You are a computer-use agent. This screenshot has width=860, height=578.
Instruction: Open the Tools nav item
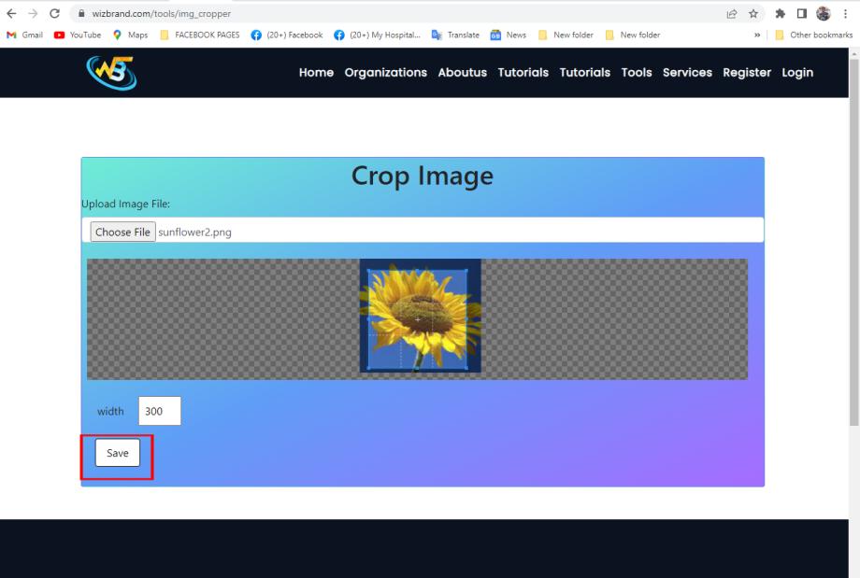637,72
